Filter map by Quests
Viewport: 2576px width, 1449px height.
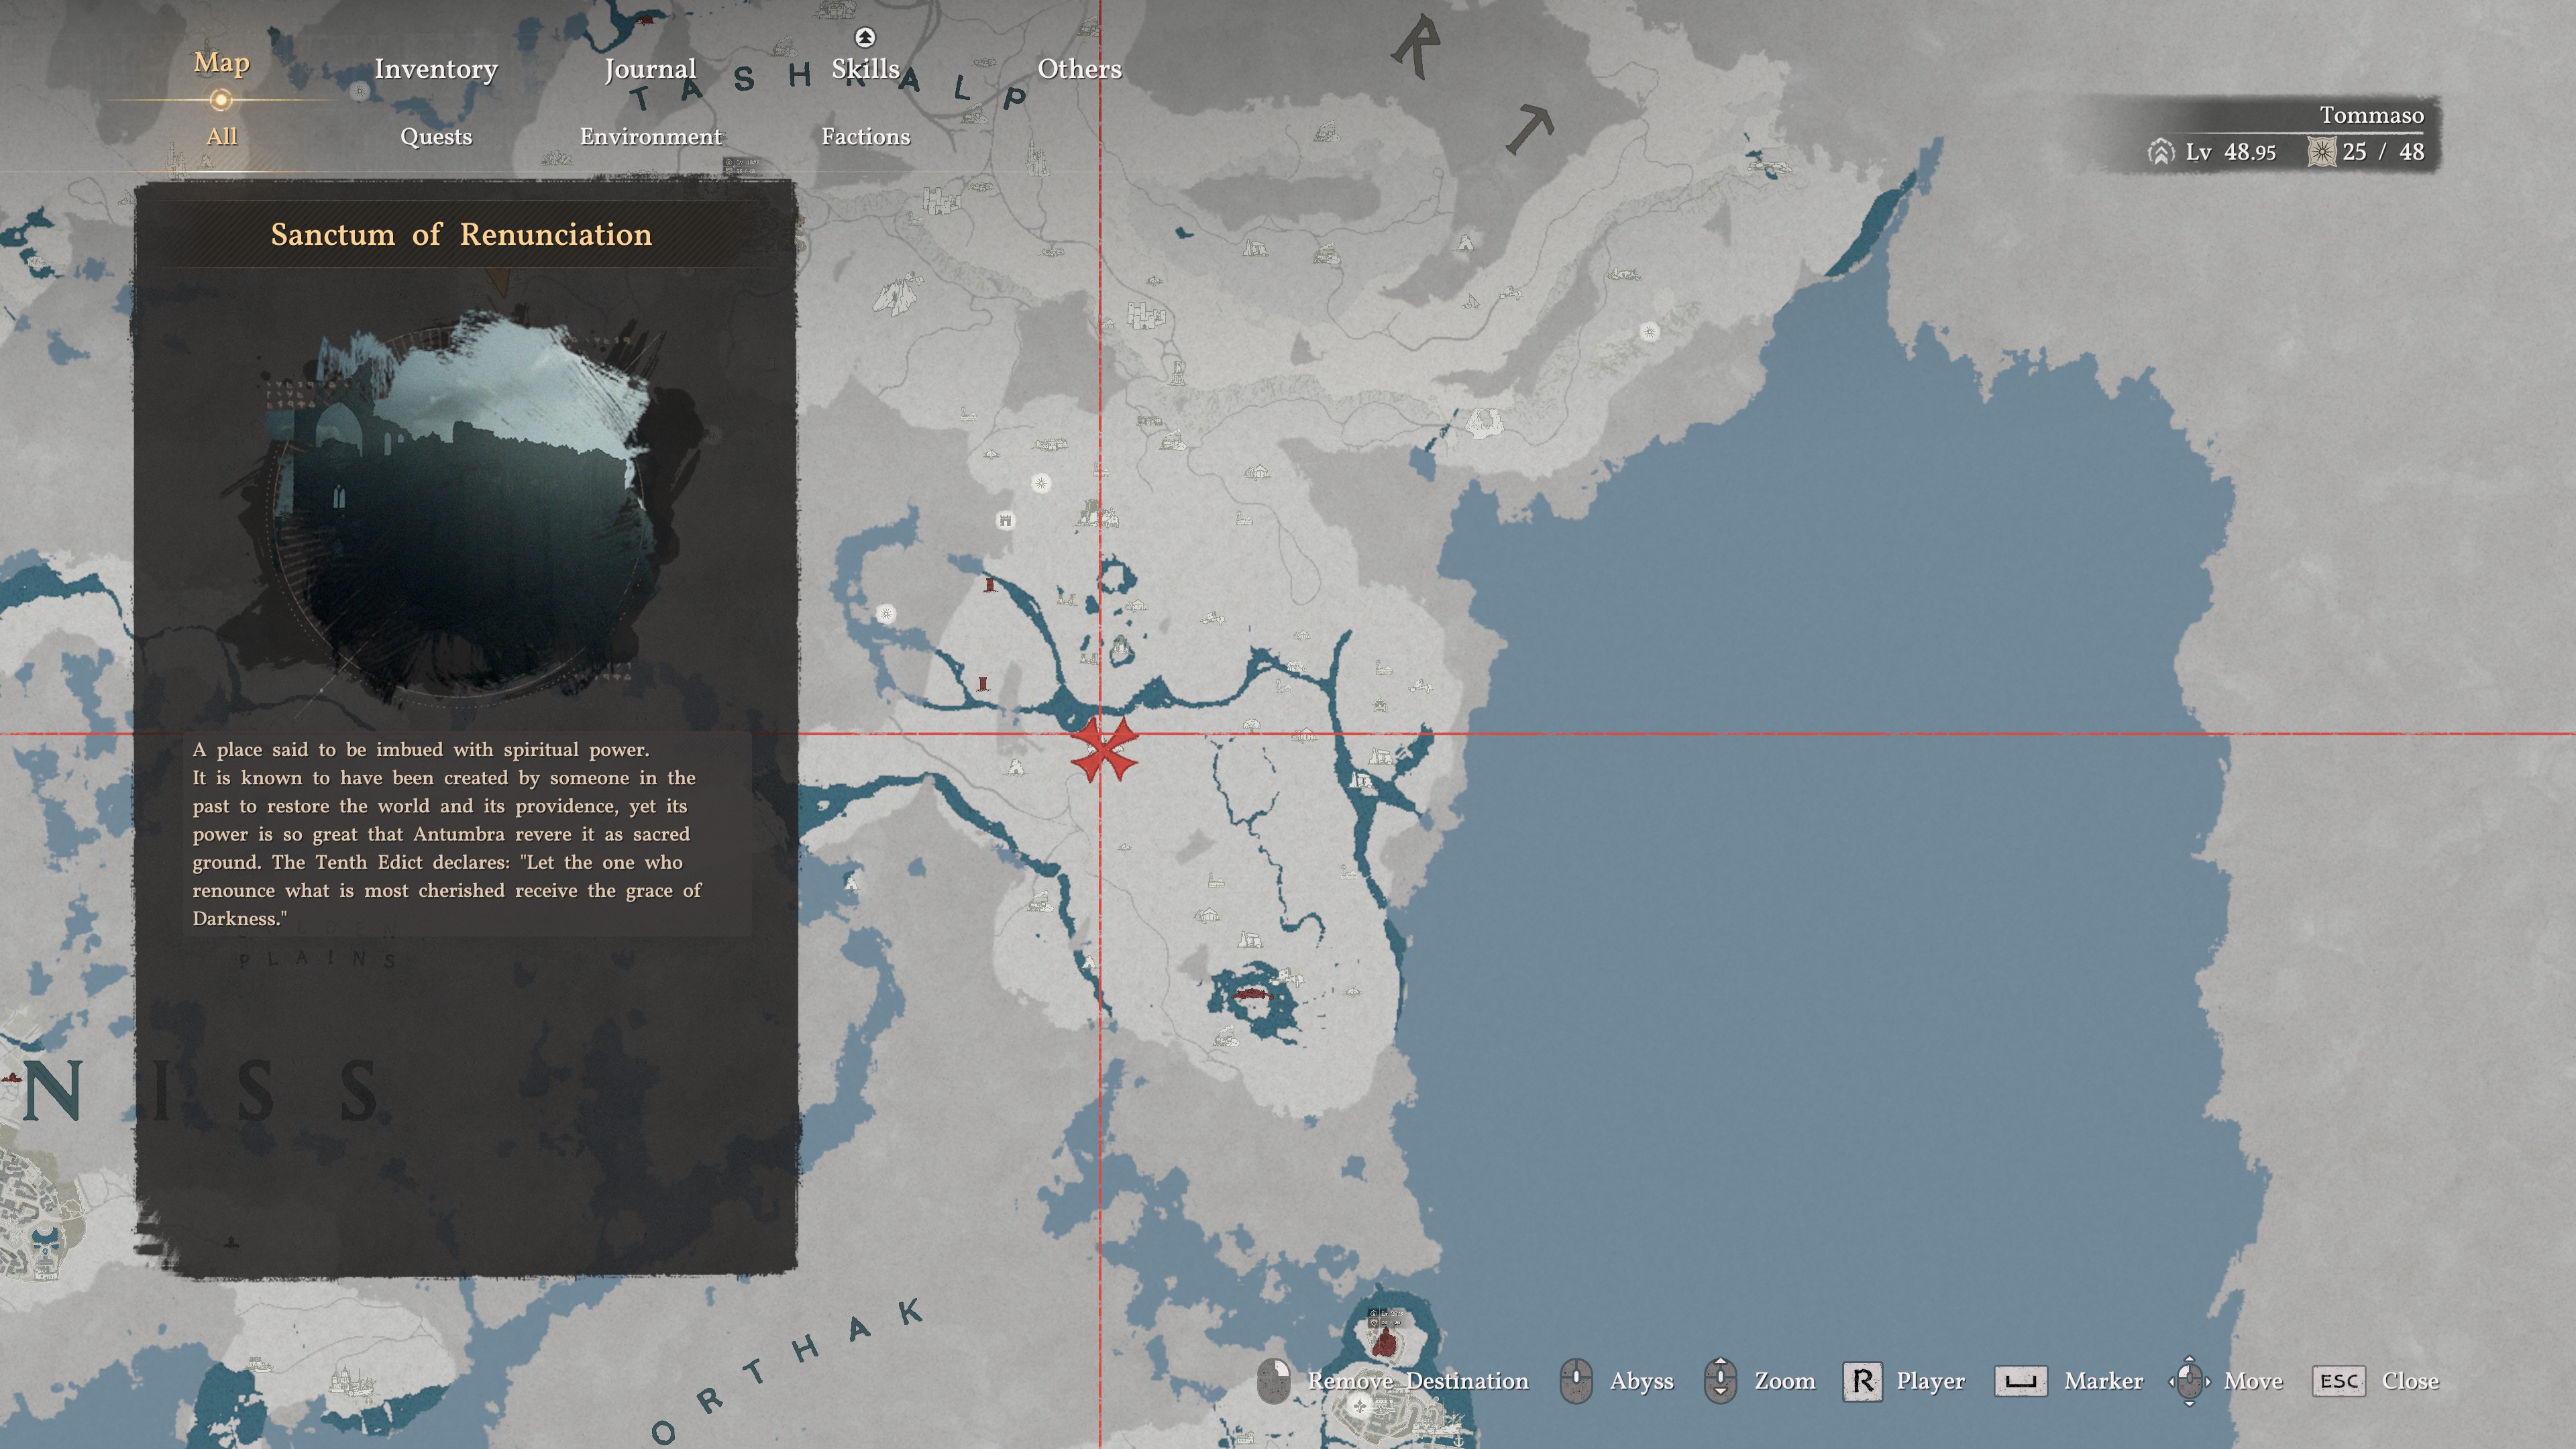click(436, 137)
